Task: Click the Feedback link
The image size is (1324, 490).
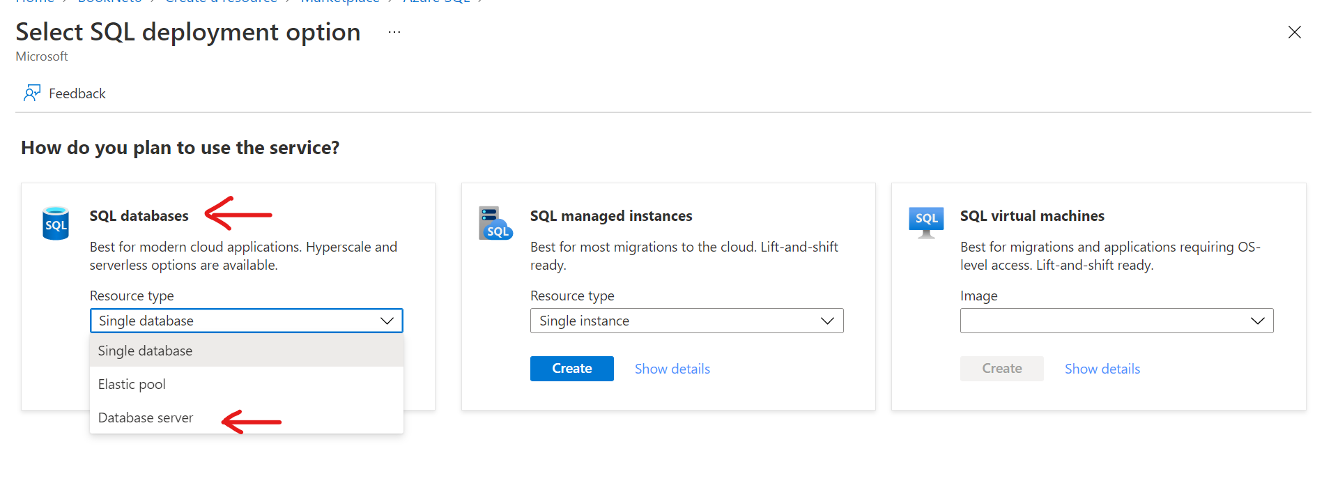Action: point(77,93)
